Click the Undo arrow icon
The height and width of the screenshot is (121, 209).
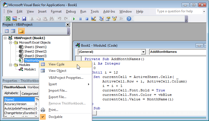coord(59,19)
